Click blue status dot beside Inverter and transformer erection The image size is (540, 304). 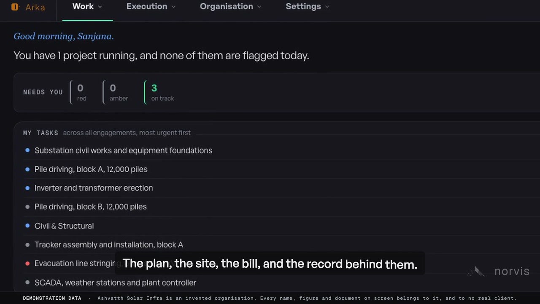[x=27, y=188]
